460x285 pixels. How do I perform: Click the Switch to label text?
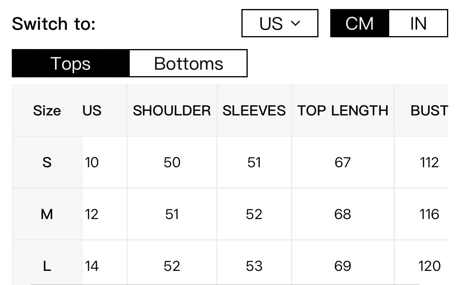click(54, 24)
